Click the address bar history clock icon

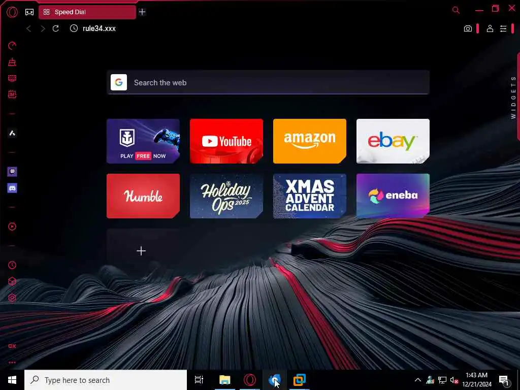coord(74,28)
